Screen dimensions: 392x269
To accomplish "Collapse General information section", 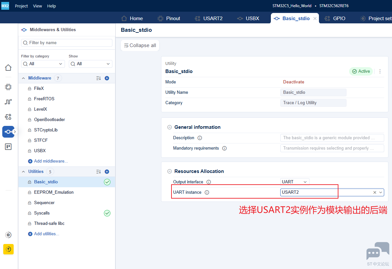I will (170, 127).
